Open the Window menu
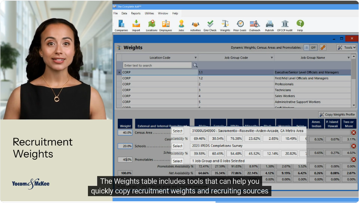Image resolution: width=359 pixels, height=203 pixels. [163, 13]
